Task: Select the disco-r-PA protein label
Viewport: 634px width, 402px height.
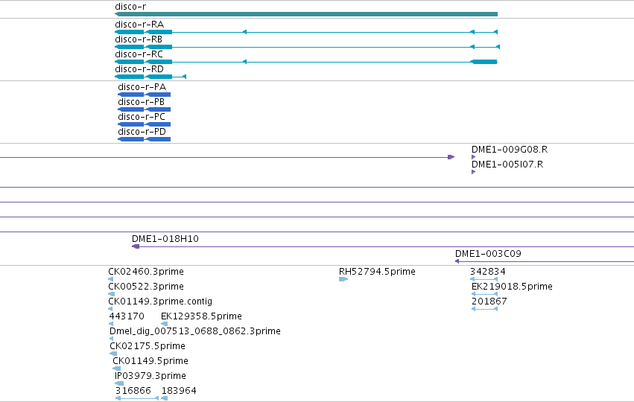Action: (142, 87)
